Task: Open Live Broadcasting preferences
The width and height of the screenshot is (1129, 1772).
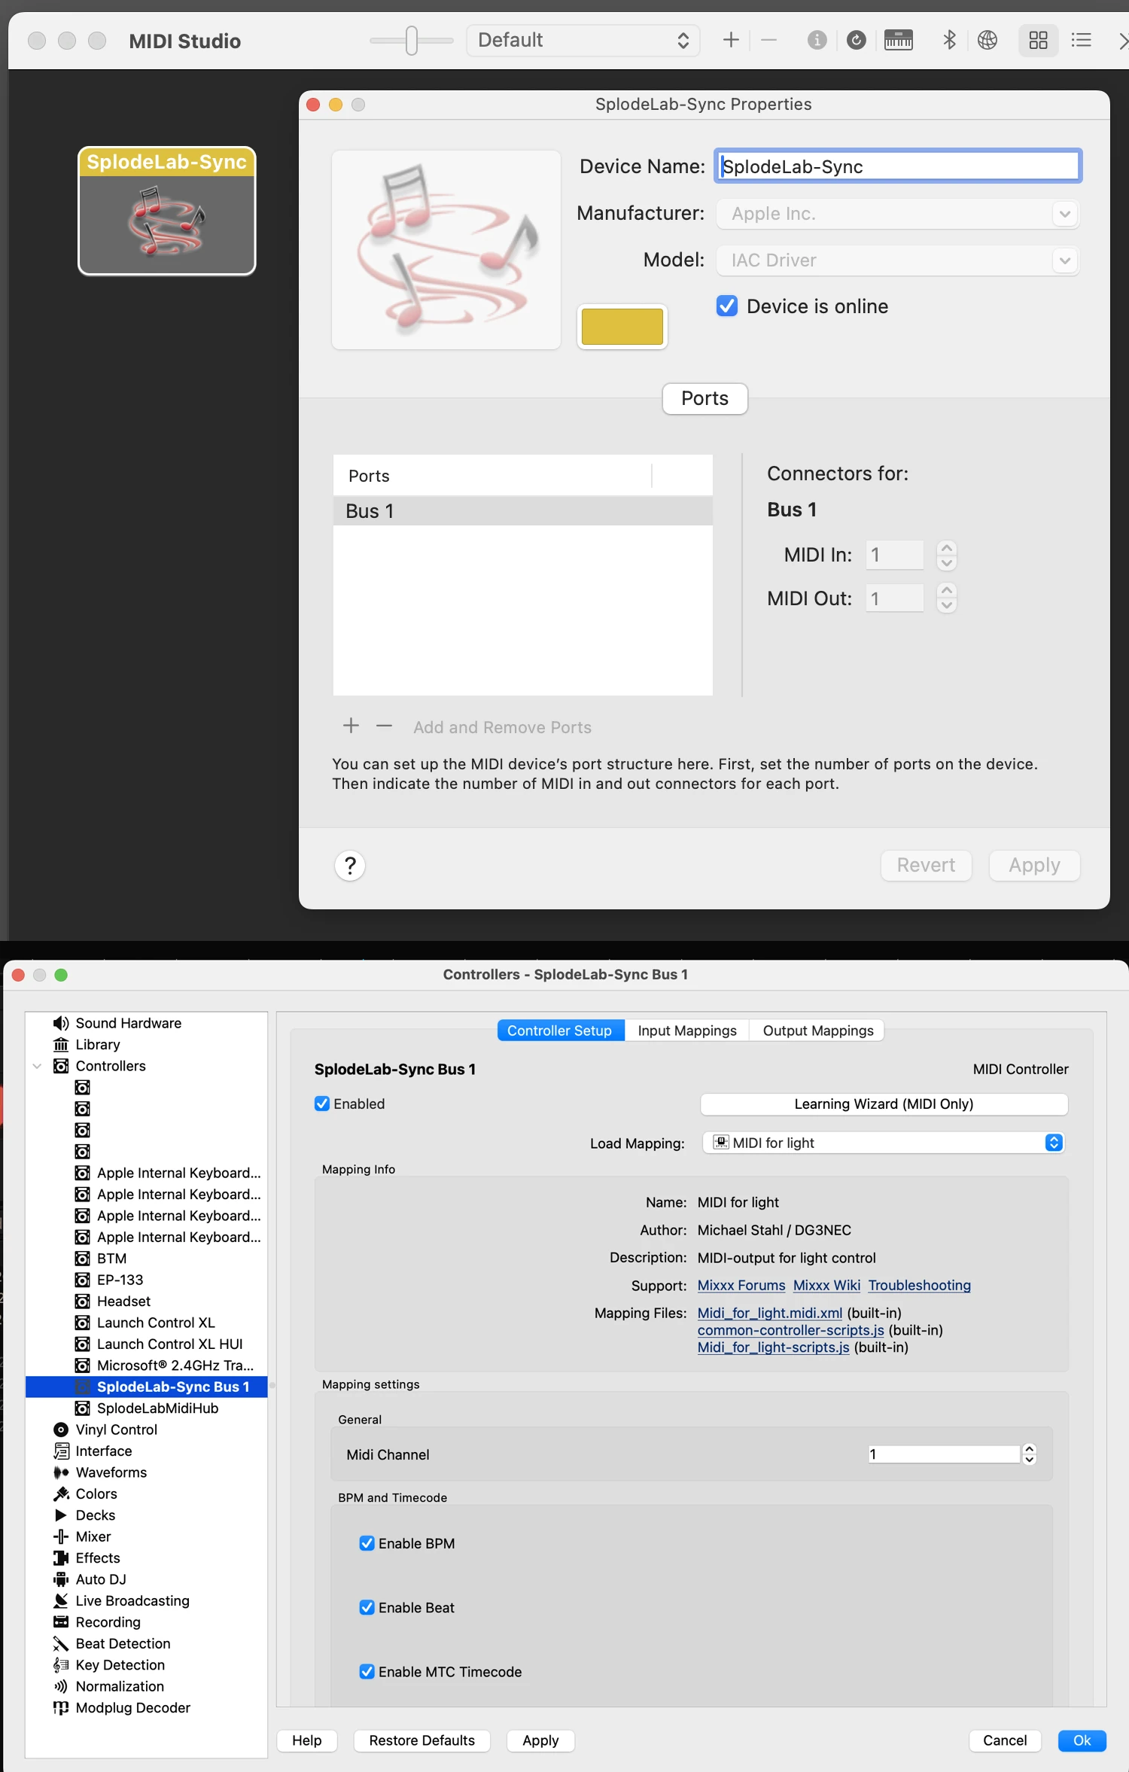Action: (x=132, y=1600)
